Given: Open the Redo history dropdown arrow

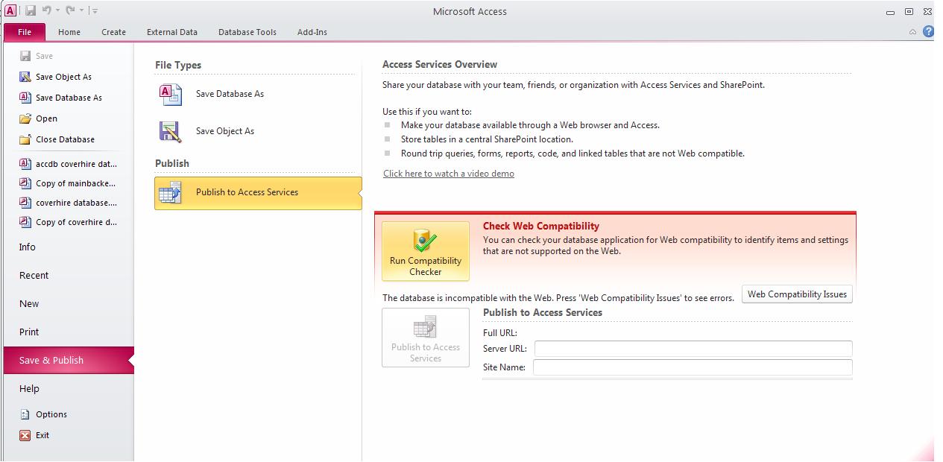Looking at the screenshot, I should (x=81, y=11).
